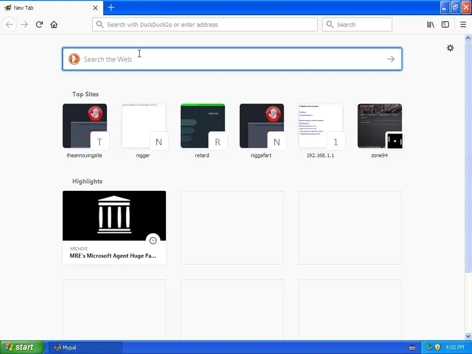Reload the current page

[x=39, y=24]
